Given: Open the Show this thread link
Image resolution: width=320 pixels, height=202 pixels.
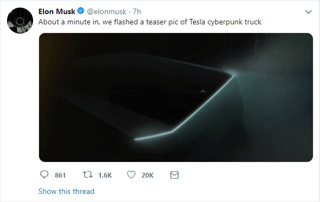Looking at the screenshot, I should (66, 191).
